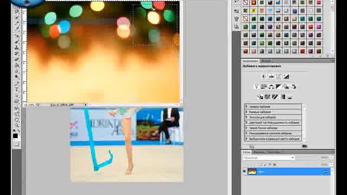Toggle lock all in Layers panel
The height and width of the screenshot is (195, 347).
tap(275, 165)
